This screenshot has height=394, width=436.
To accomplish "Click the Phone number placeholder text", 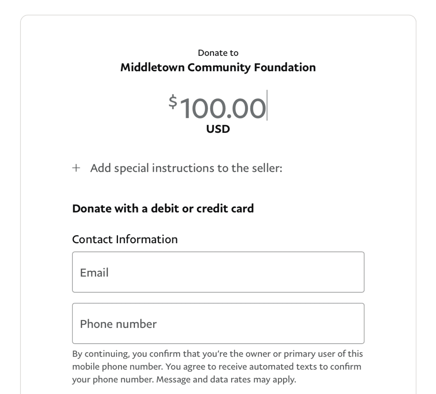I will tap(118, 324).
